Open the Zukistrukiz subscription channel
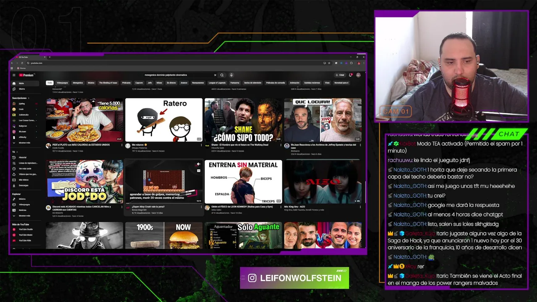This screenshot has width=537, height=302. coord(25,115)
